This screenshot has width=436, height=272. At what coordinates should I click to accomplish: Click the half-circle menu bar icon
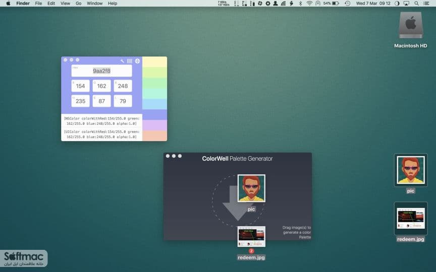pos(397,4)
